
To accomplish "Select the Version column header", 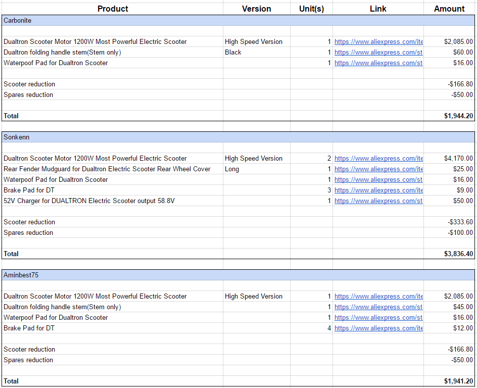I will coord(257,9).
